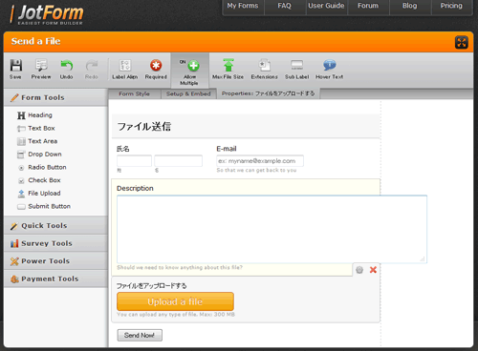Expand the Power Tools section
Image resolution: width=478 pixels, height=351 pixels.
point(55,261)
